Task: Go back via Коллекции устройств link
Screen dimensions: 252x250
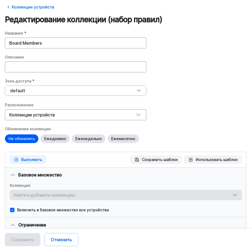Action: click(x=33, y=7)
